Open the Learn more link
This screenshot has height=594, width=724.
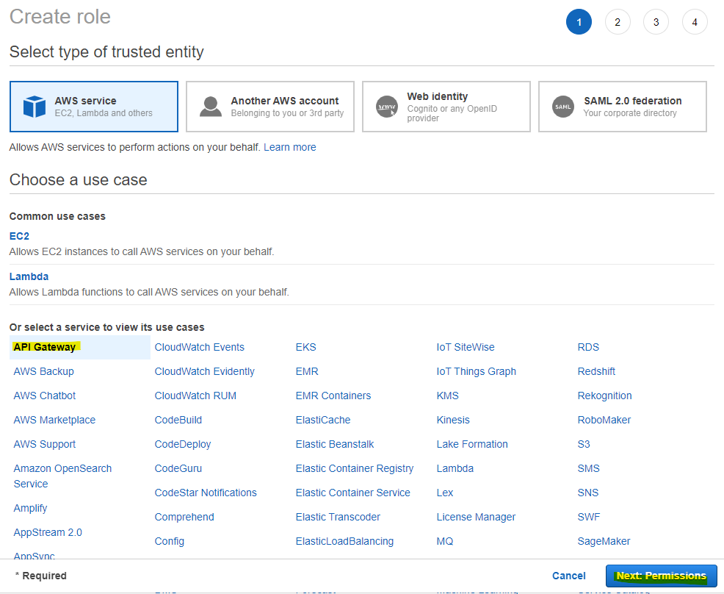[289, 147]
